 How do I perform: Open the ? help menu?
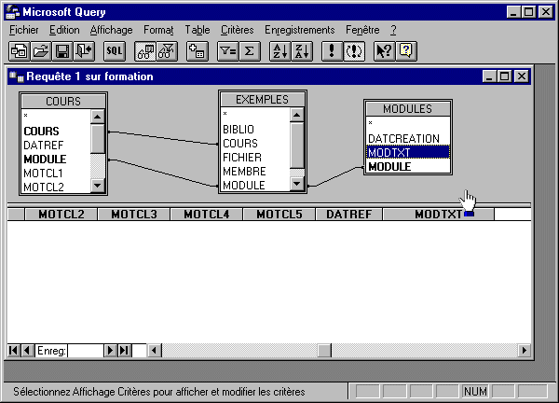(x=393, y=30)
